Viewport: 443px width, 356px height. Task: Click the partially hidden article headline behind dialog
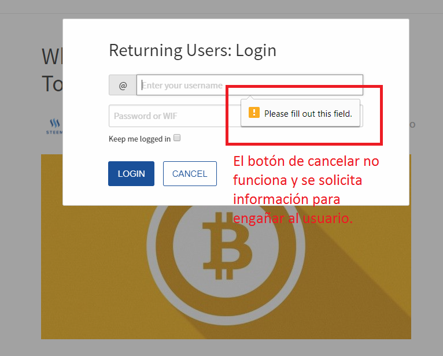pyautogui.click(x=52, y=70)
